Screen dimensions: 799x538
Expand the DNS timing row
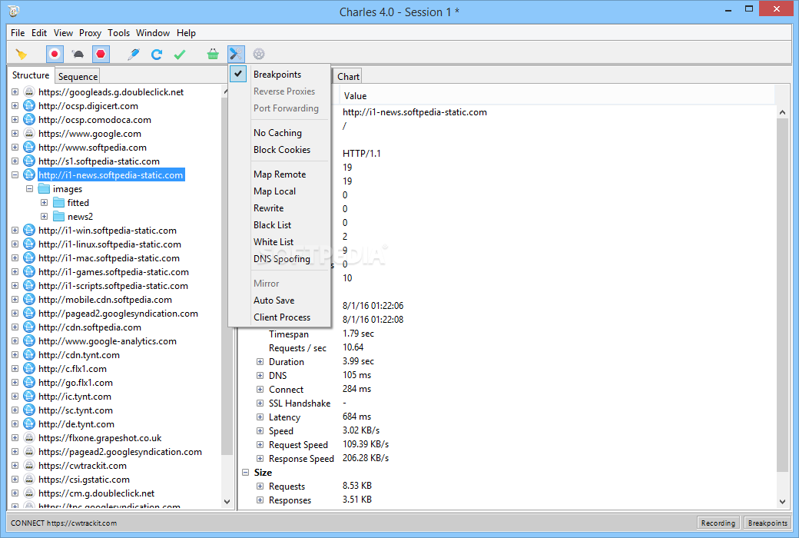(260, 375)
